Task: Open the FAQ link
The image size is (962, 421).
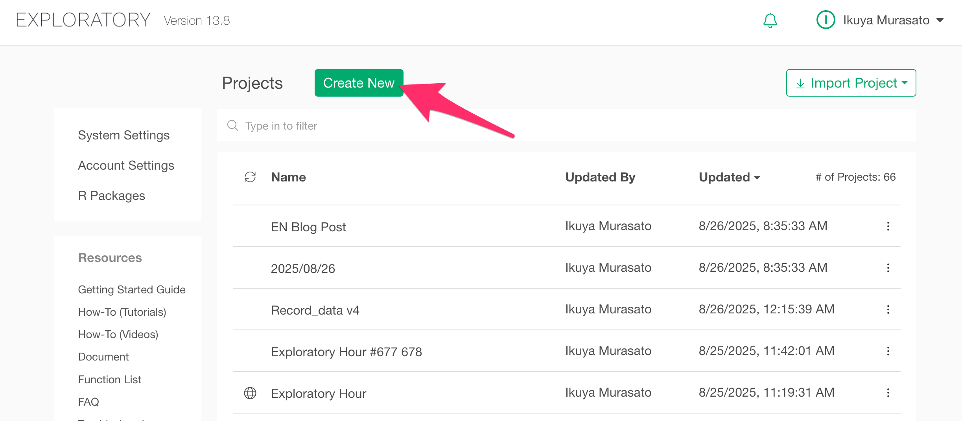Action: point(88,402)
